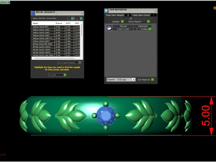The width and height of the screenshot is (216, 162).
Task: Select the White Gold 10KW row
Action: pyautogui.click(x=56, y=49)
